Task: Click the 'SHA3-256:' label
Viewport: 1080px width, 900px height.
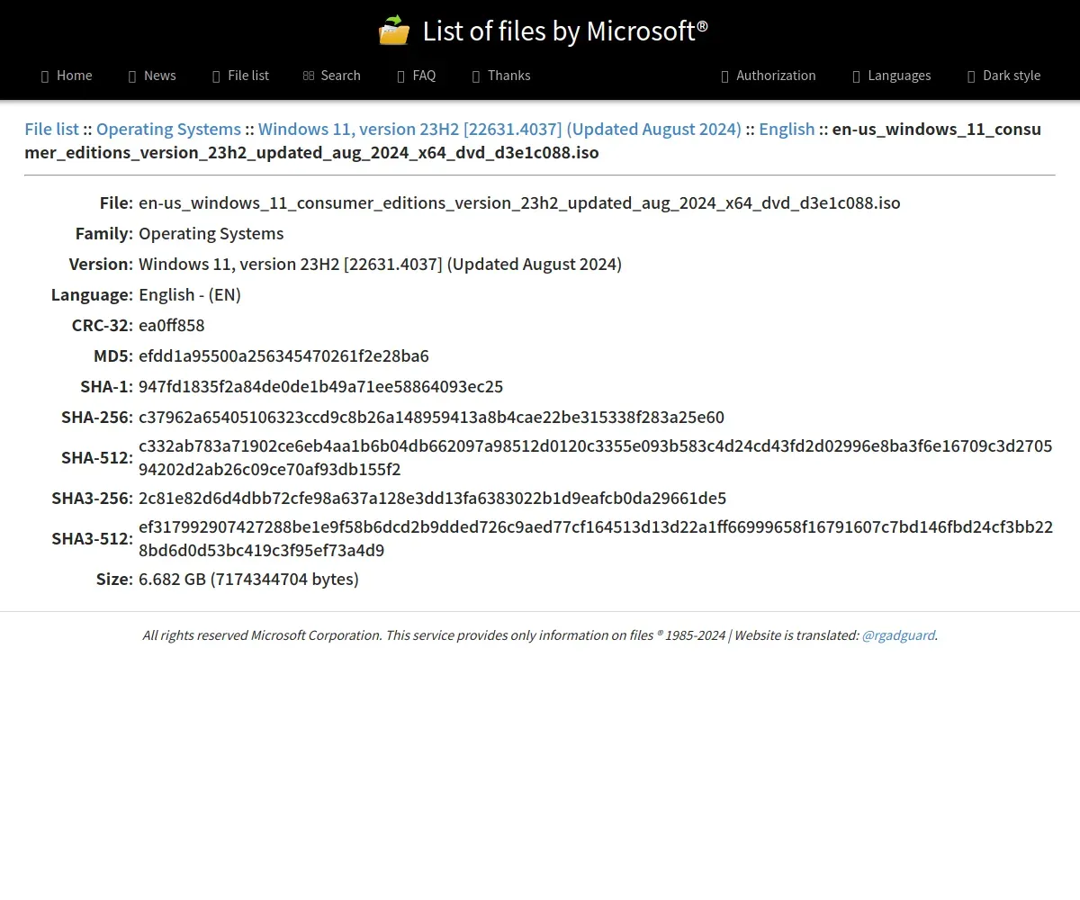Action: click(x=92, y=499)
